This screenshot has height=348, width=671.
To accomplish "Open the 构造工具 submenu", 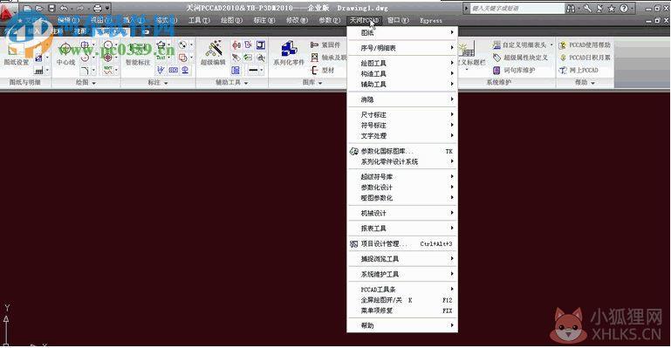I will [402, 73].
